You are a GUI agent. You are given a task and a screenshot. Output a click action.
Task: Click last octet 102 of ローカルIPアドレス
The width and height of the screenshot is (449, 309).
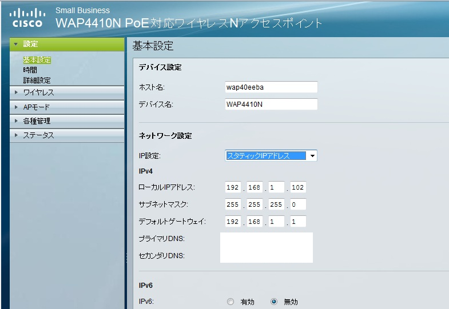point(298,187)
